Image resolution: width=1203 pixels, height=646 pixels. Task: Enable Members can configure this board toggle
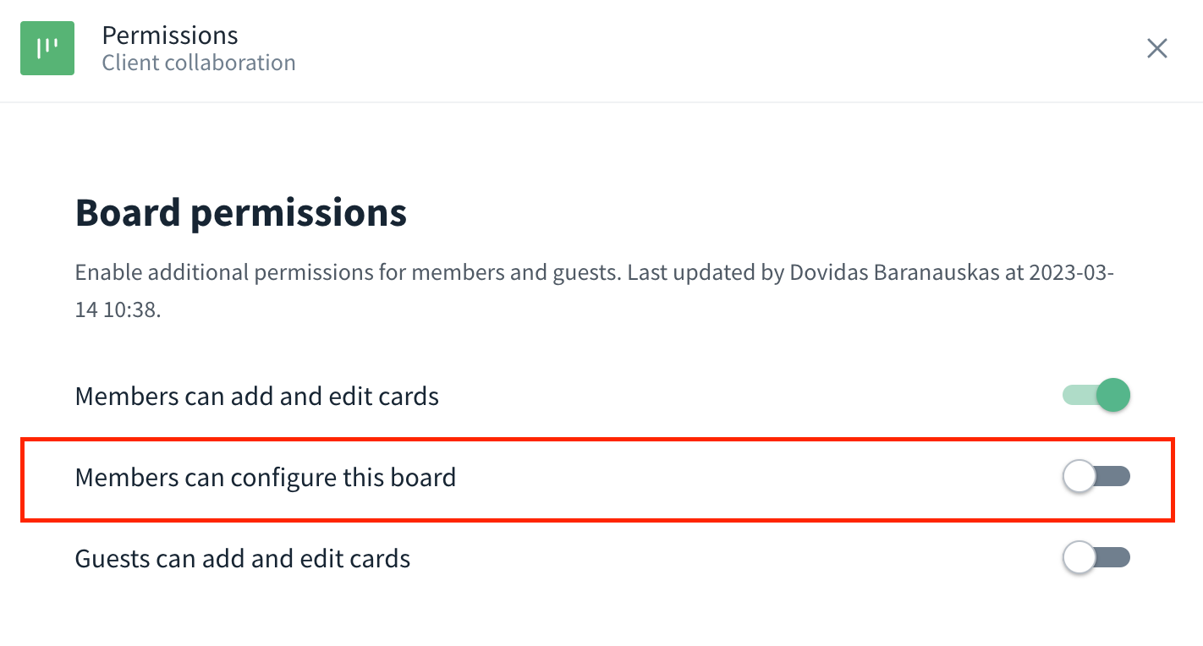[1096, 477]
